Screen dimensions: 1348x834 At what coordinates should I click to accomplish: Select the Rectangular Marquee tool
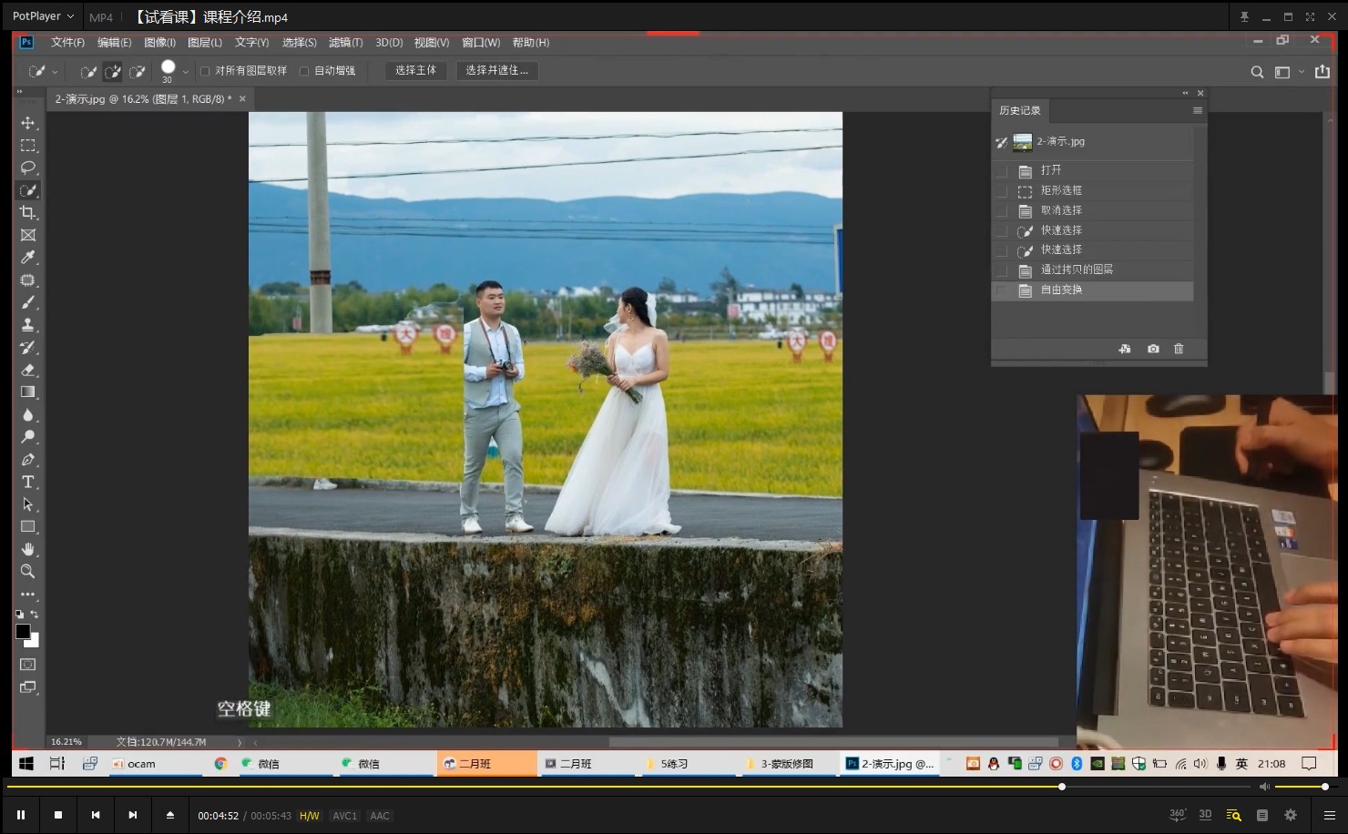click(28, 146)
